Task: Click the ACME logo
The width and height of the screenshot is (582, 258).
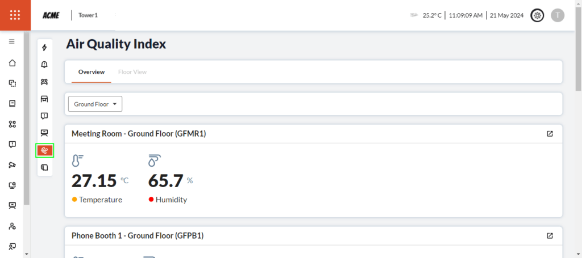Action: 51,15
